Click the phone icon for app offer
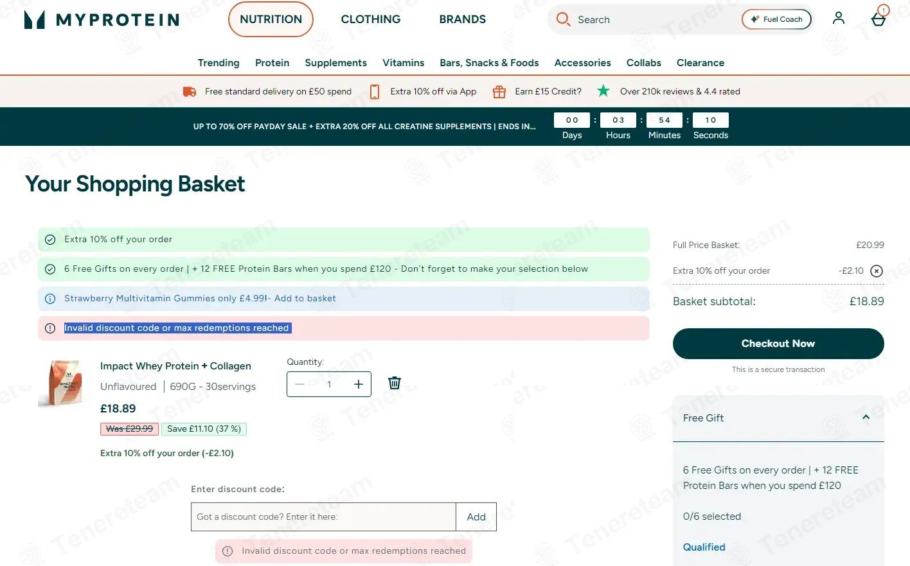This screenshot has width=910, height=566. (375, 92)
